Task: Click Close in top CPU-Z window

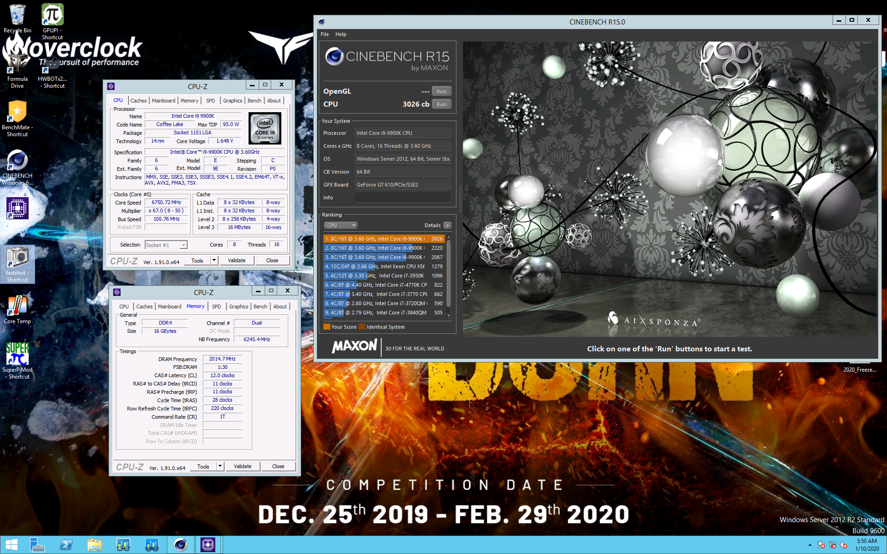Action: click(x=272, y=260)
